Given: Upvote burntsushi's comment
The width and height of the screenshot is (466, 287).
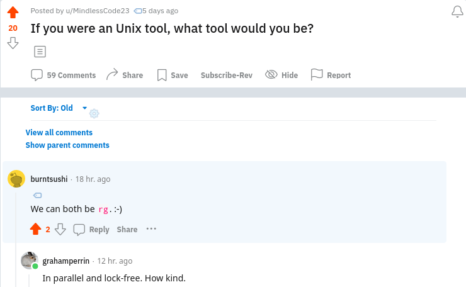Looking at the screenshot, I should coord(35,229).
